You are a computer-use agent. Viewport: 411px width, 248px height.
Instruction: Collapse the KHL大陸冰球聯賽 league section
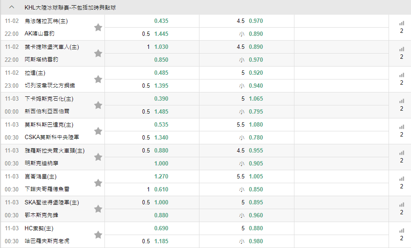pos(12,7)
